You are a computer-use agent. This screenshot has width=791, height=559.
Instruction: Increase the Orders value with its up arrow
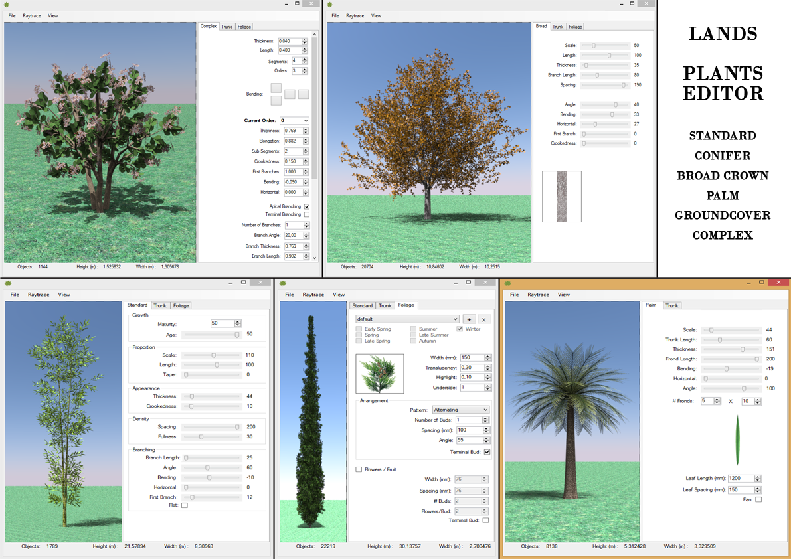[x=305, y=69]
